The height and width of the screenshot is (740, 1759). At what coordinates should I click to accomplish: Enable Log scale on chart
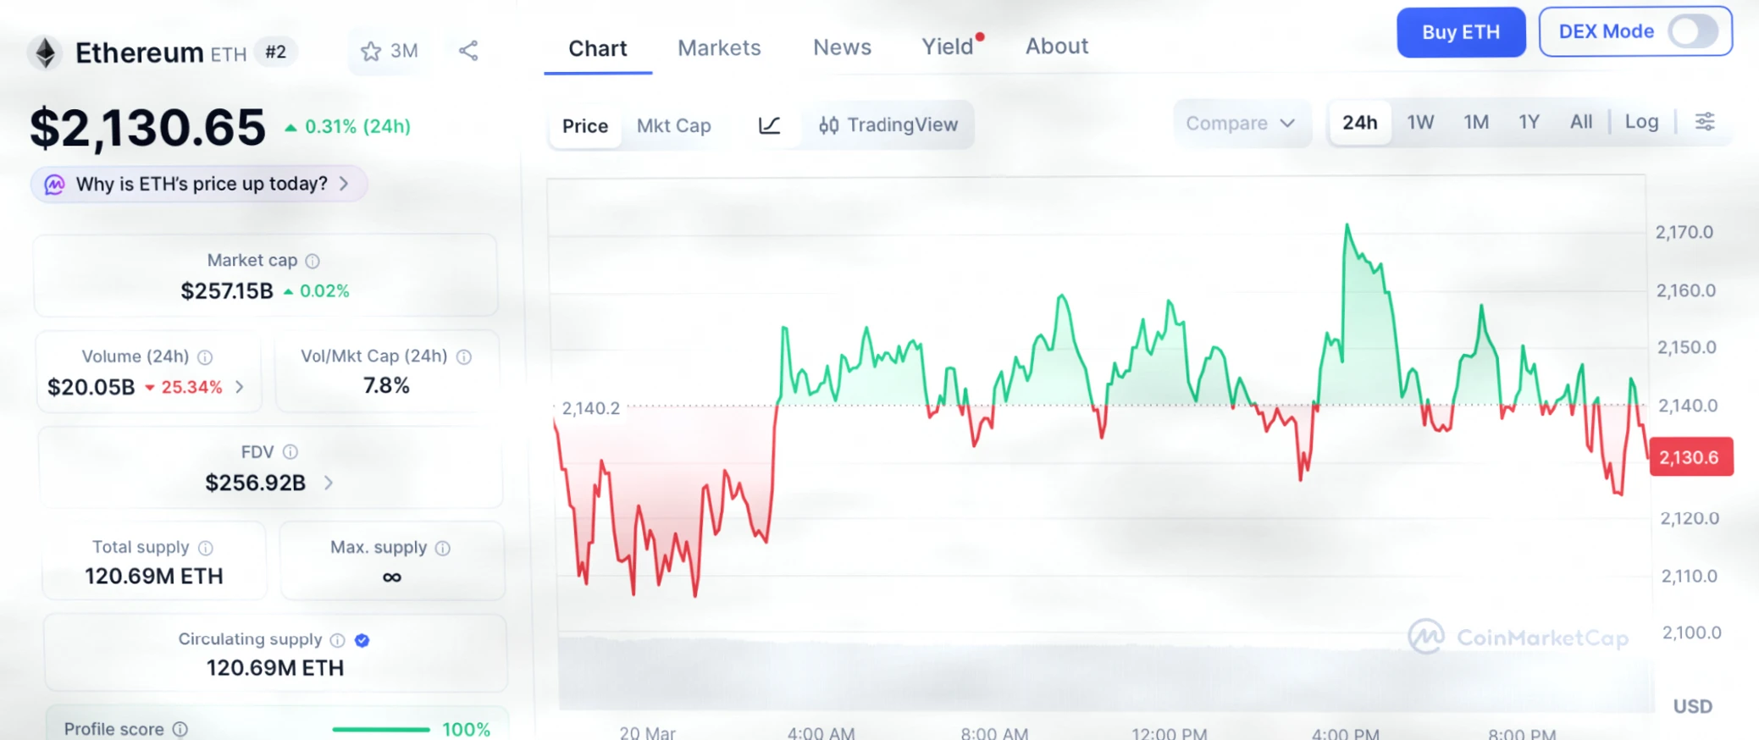coord(1641,122)
